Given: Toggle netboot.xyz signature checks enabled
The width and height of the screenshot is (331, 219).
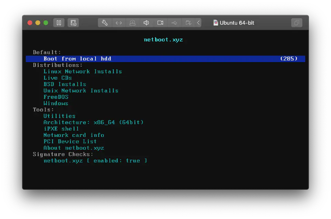Looking at the screenshot, I should (x=95, y=161).
